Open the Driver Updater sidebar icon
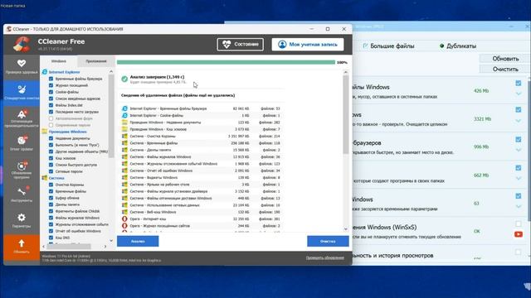531x298 pixels. 22,140
